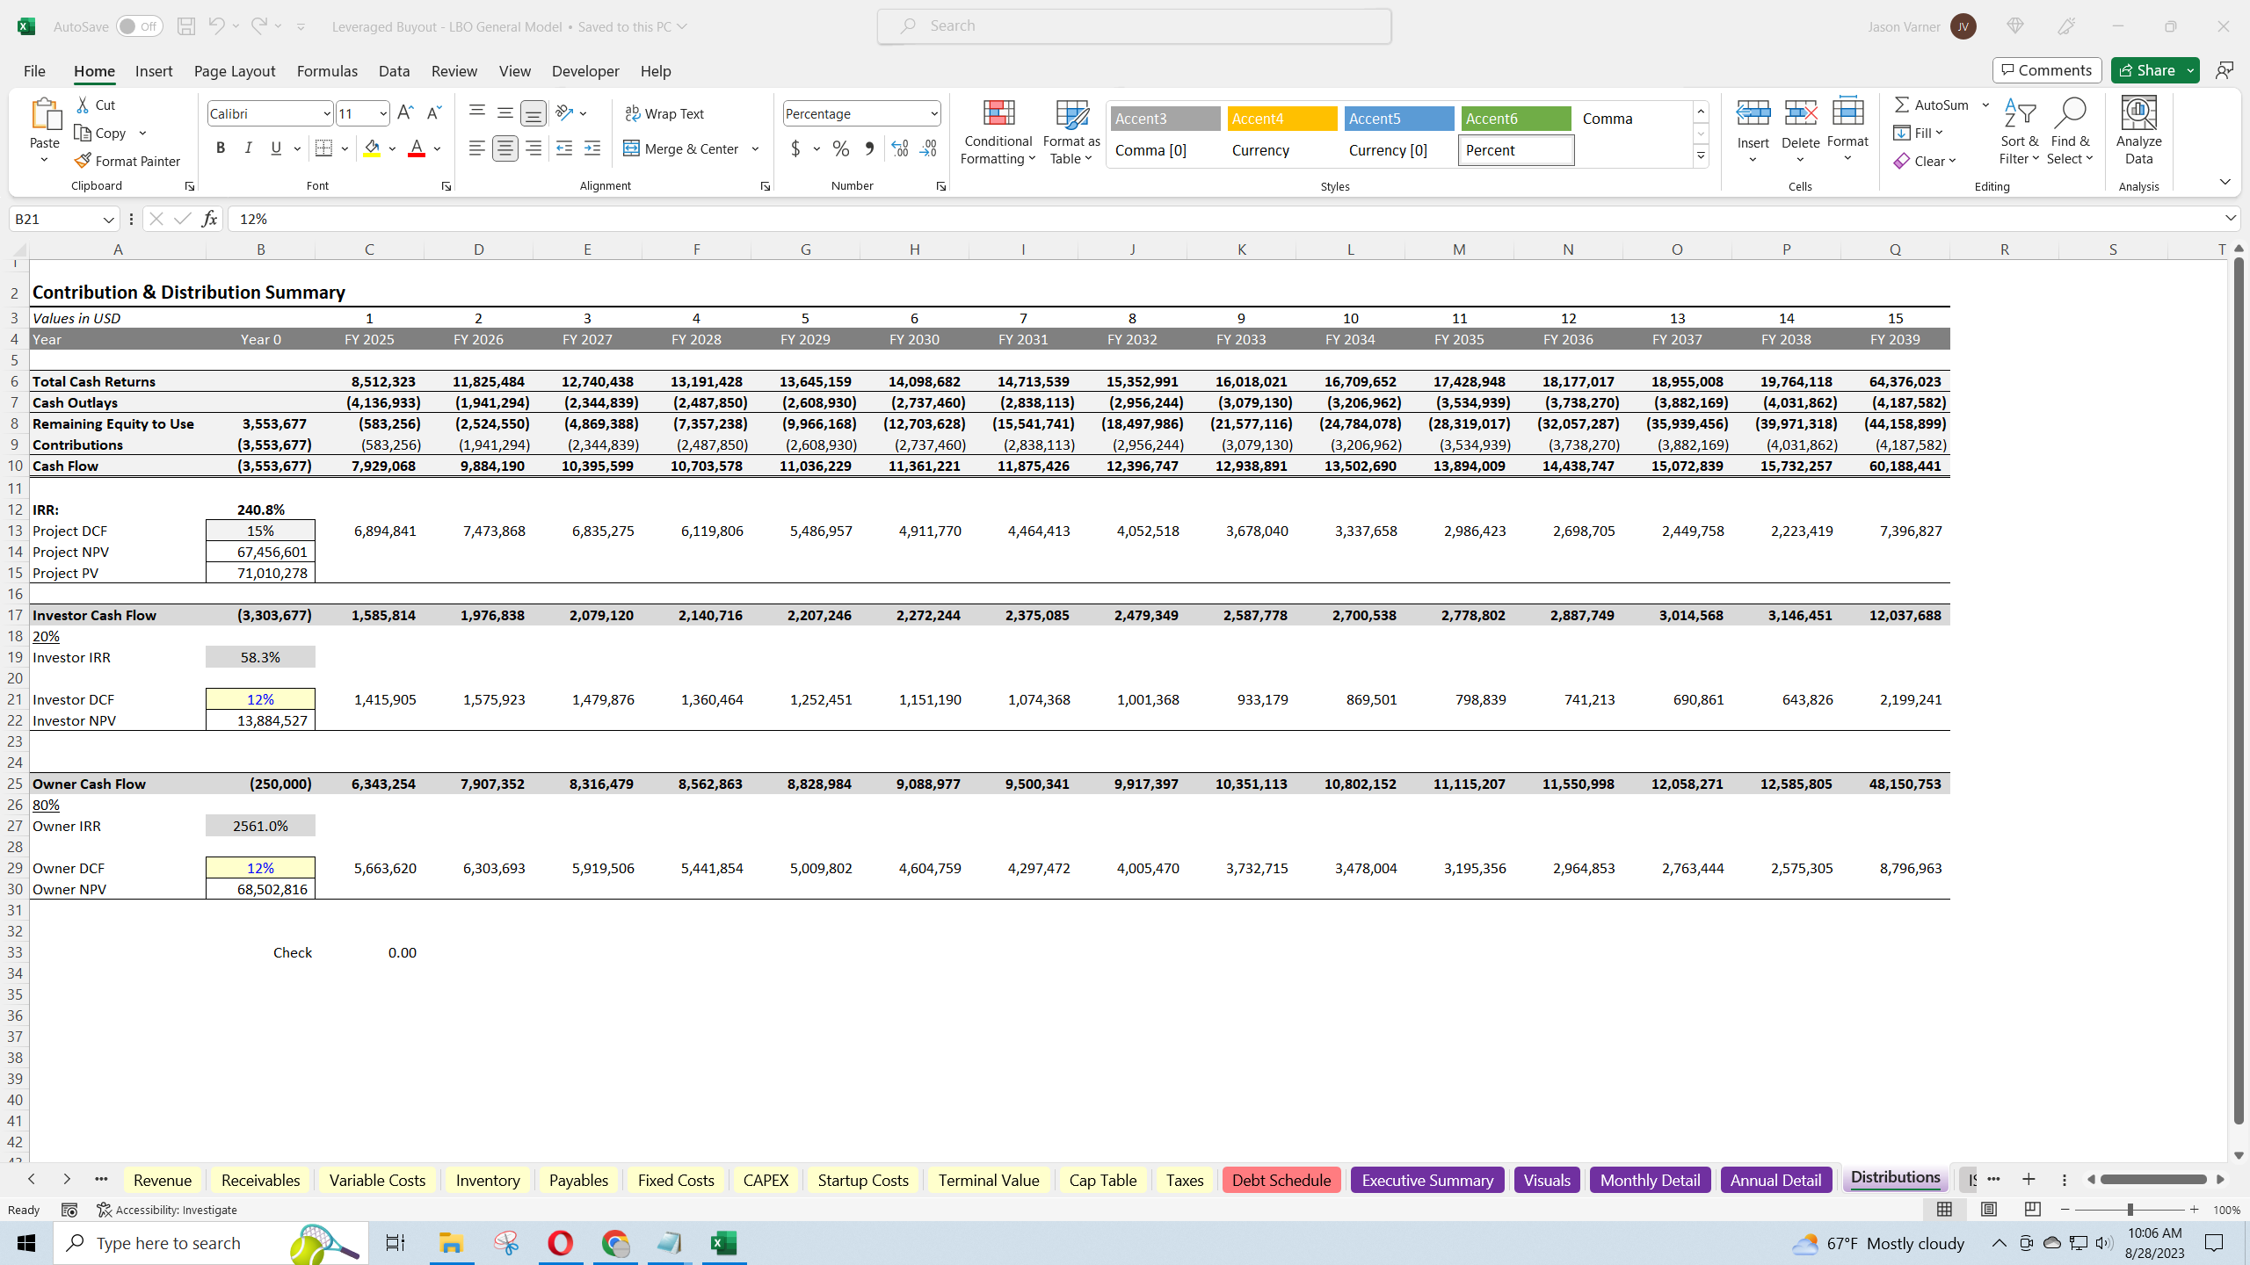The height and width of the screenshot is (1265, 2250).
Task: Open the Data ribbon tab
Action: click(394, 71)
